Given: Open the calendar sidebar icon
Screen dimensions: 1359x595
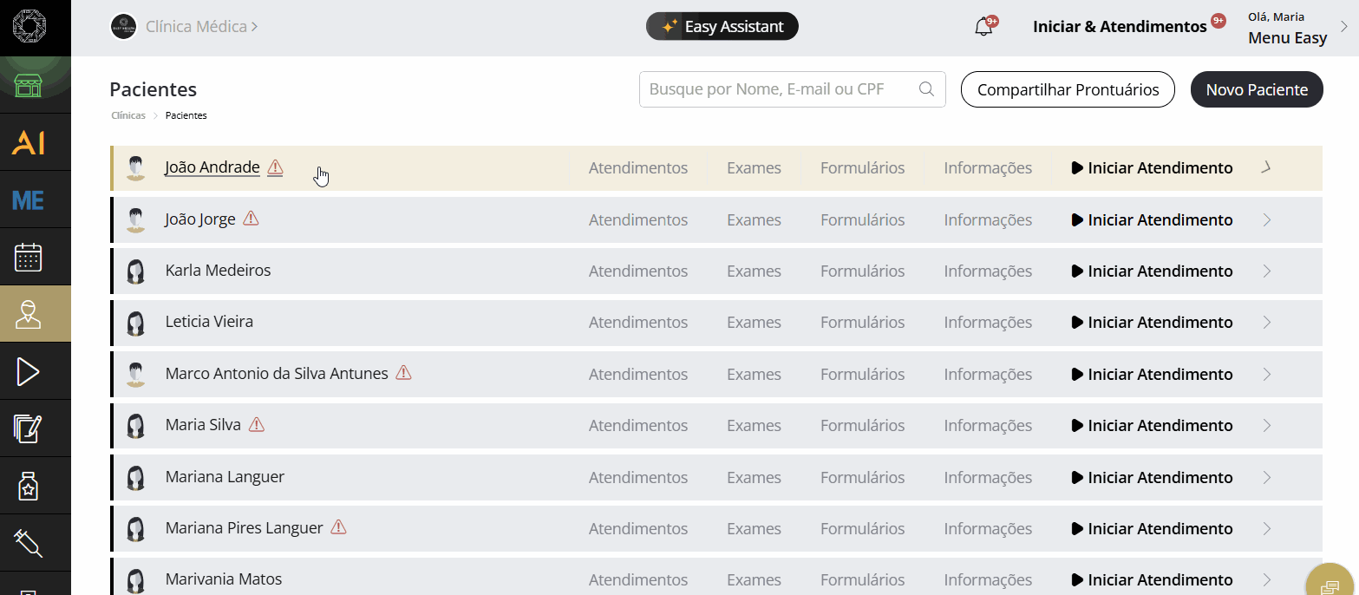Looking at the screenshot, I should pyautogui.click(x=29, y=258).
